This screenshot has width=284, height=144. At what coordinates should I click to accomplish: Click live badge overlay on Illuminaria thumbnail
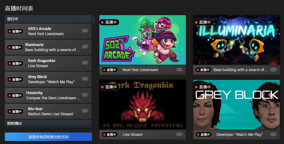[x=203, y=22]
